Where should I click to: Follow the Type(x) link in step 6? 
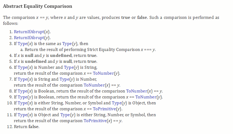tap(22, 67)
